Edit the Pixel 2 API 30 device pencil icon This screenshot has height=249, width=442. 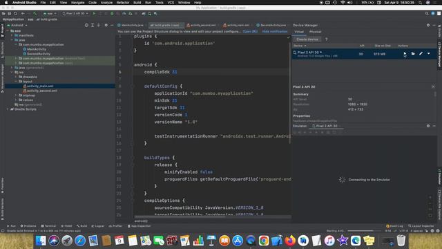[421, 53]
